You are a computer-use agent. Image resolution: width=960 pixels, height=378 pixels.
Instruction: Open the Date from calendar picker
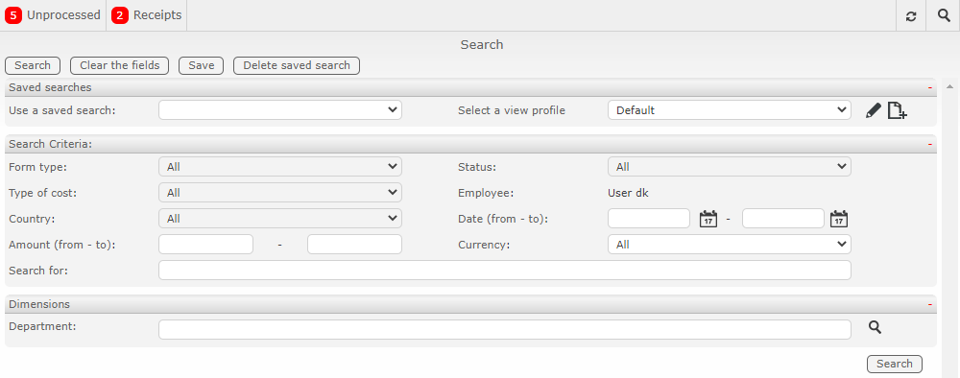click(x=708, y=219)
